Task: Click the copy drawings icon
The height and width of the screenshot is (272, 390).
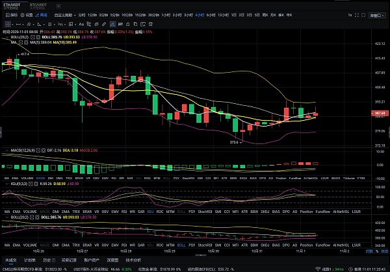Action: pos(135,24)
